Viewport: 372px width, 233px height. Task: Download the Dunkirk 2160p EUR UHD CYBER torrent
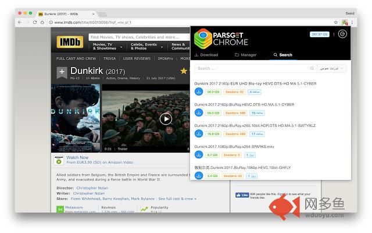199,91
